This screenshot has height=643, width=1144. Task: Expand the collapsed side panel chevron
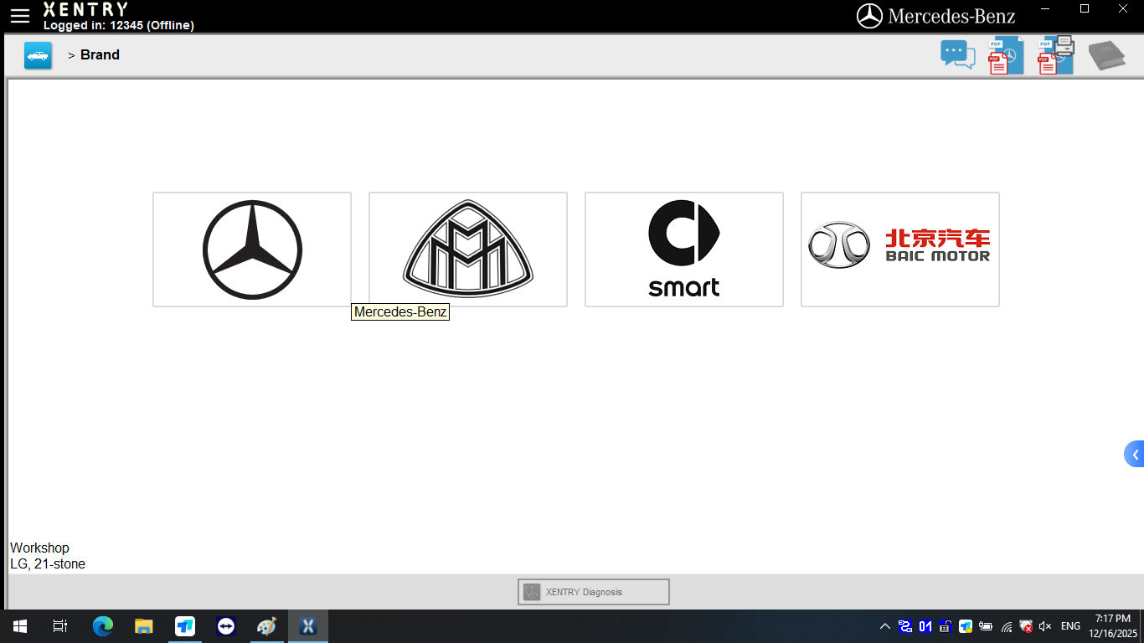1136,454
